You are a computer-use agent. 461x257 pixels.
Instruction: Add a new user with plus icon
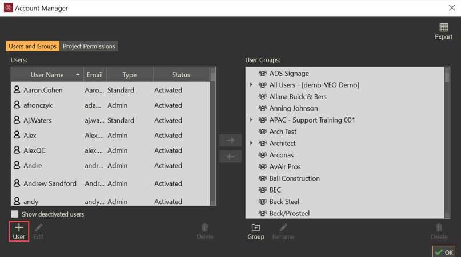[x=19, y=228]
